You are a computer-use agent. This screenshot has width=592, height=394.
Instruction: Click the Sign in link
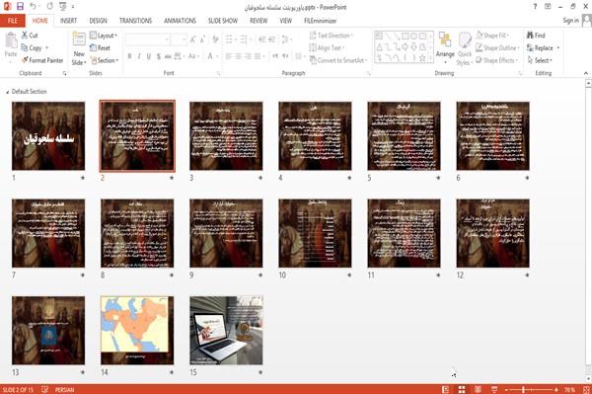pyautogui.click(x=570, y=21)
